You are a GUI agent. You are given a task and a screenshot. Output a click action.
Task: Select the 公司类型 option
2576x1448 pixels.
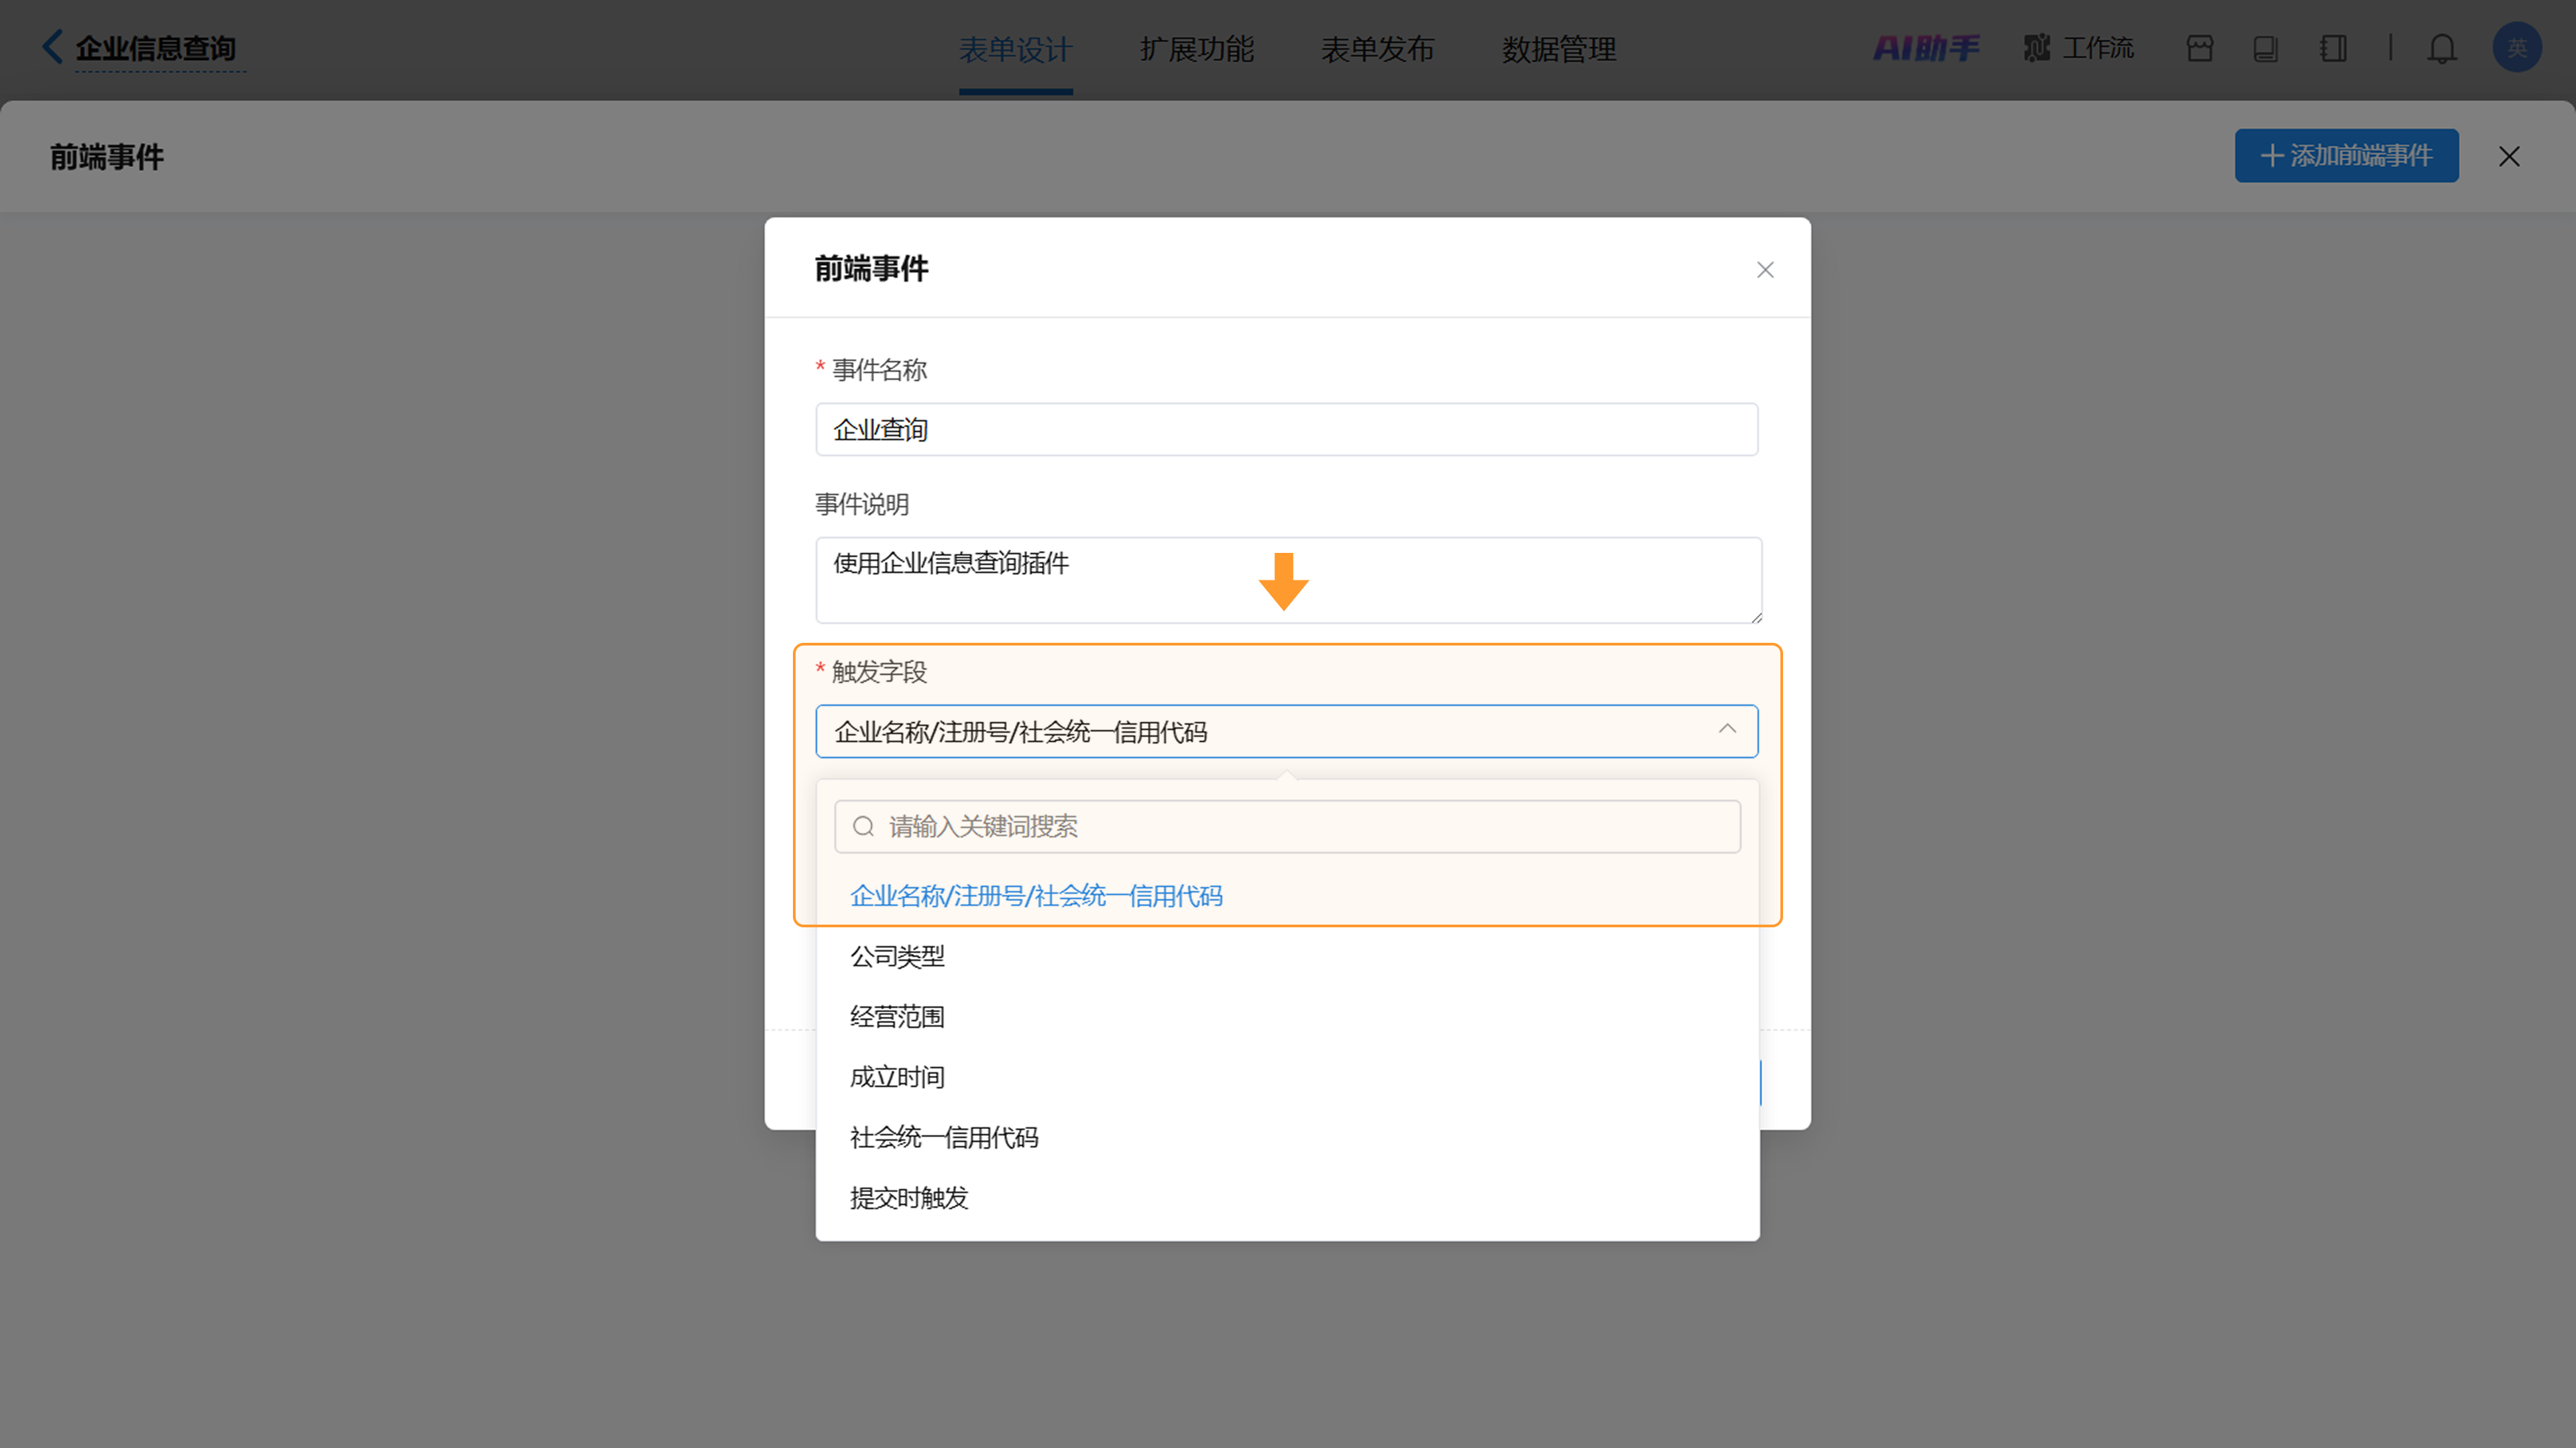1287,956
